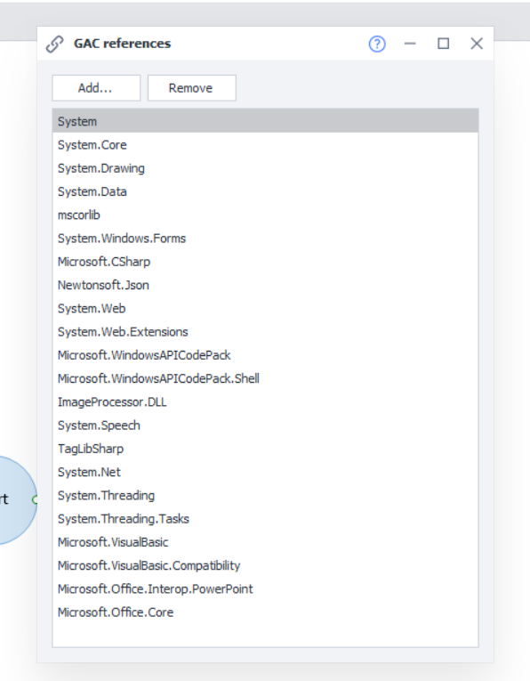This screenshot has width=530, height=681.
Task: Pick Microsoft.Office.Interop.PowerPoint reference
Action: pos(265,589)
